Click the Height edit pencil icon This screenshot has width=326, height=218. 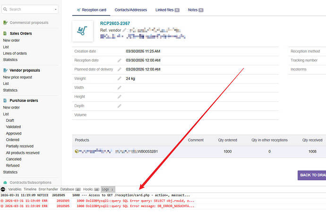click(120, 97)
